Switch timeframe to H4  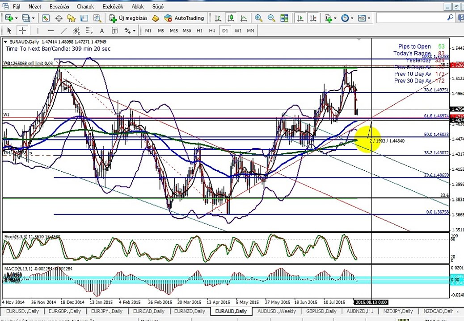pyautogui.click(x=212, y=30)
